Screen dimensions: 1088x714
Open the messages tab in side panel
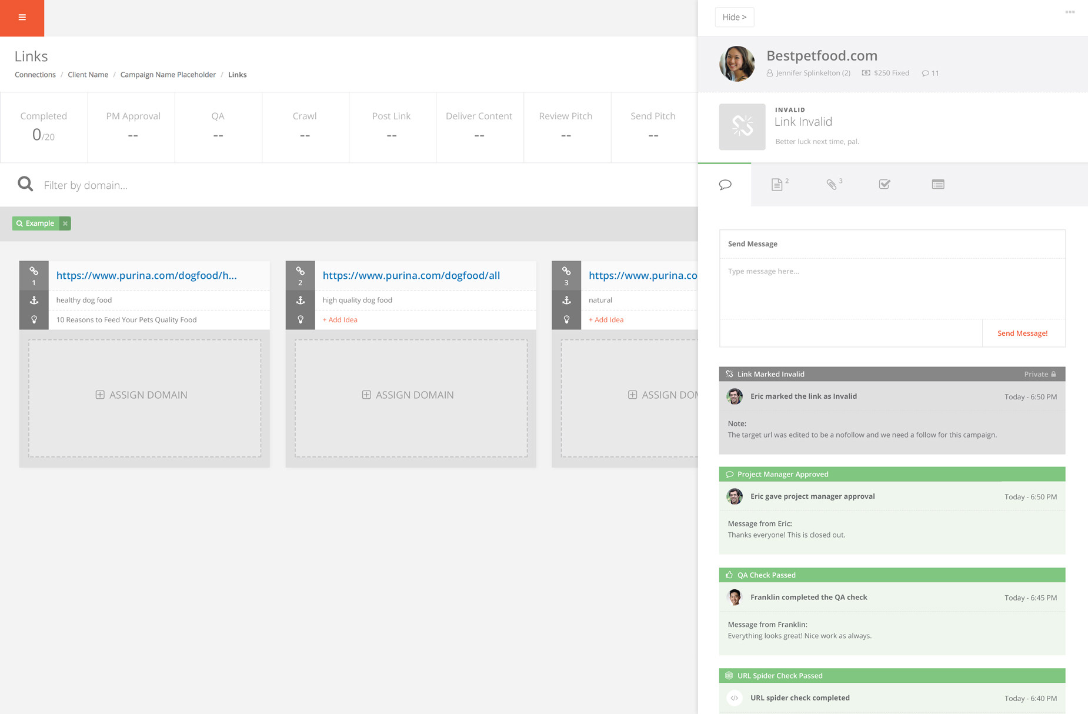pos(725,185)
